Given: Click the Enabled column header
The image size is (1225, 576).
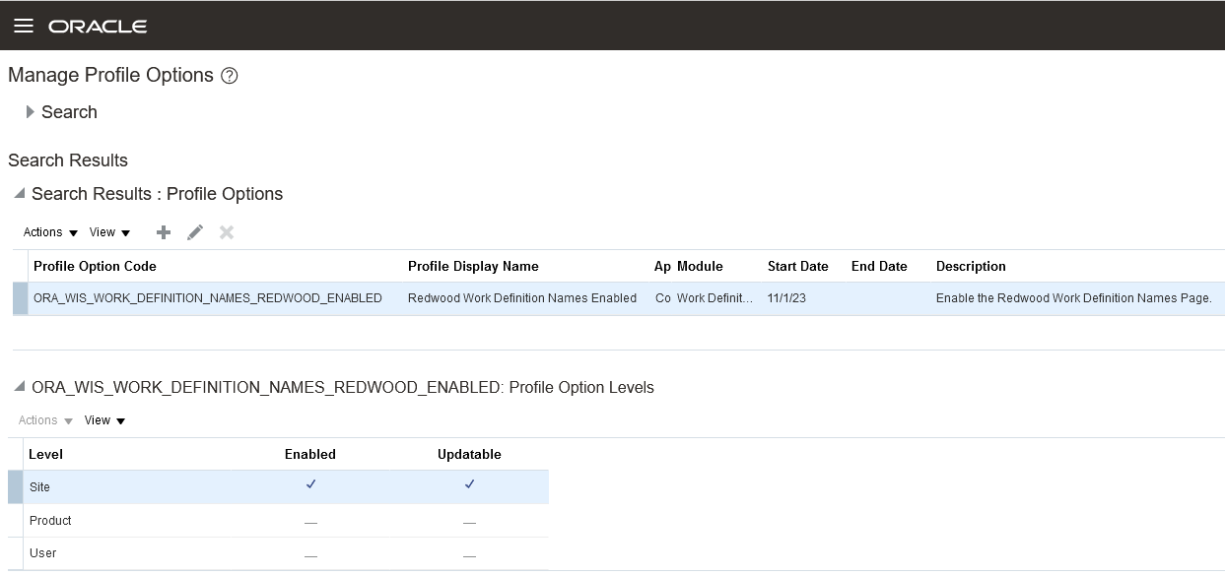Looking at the screenshot, I should point(310,454).
